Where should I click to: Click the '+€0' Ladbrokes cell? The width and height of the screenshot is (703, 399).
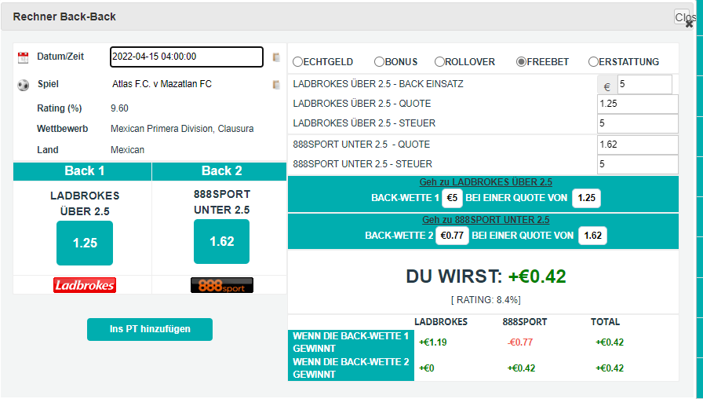pyautogui.click(x=426, y=368)
